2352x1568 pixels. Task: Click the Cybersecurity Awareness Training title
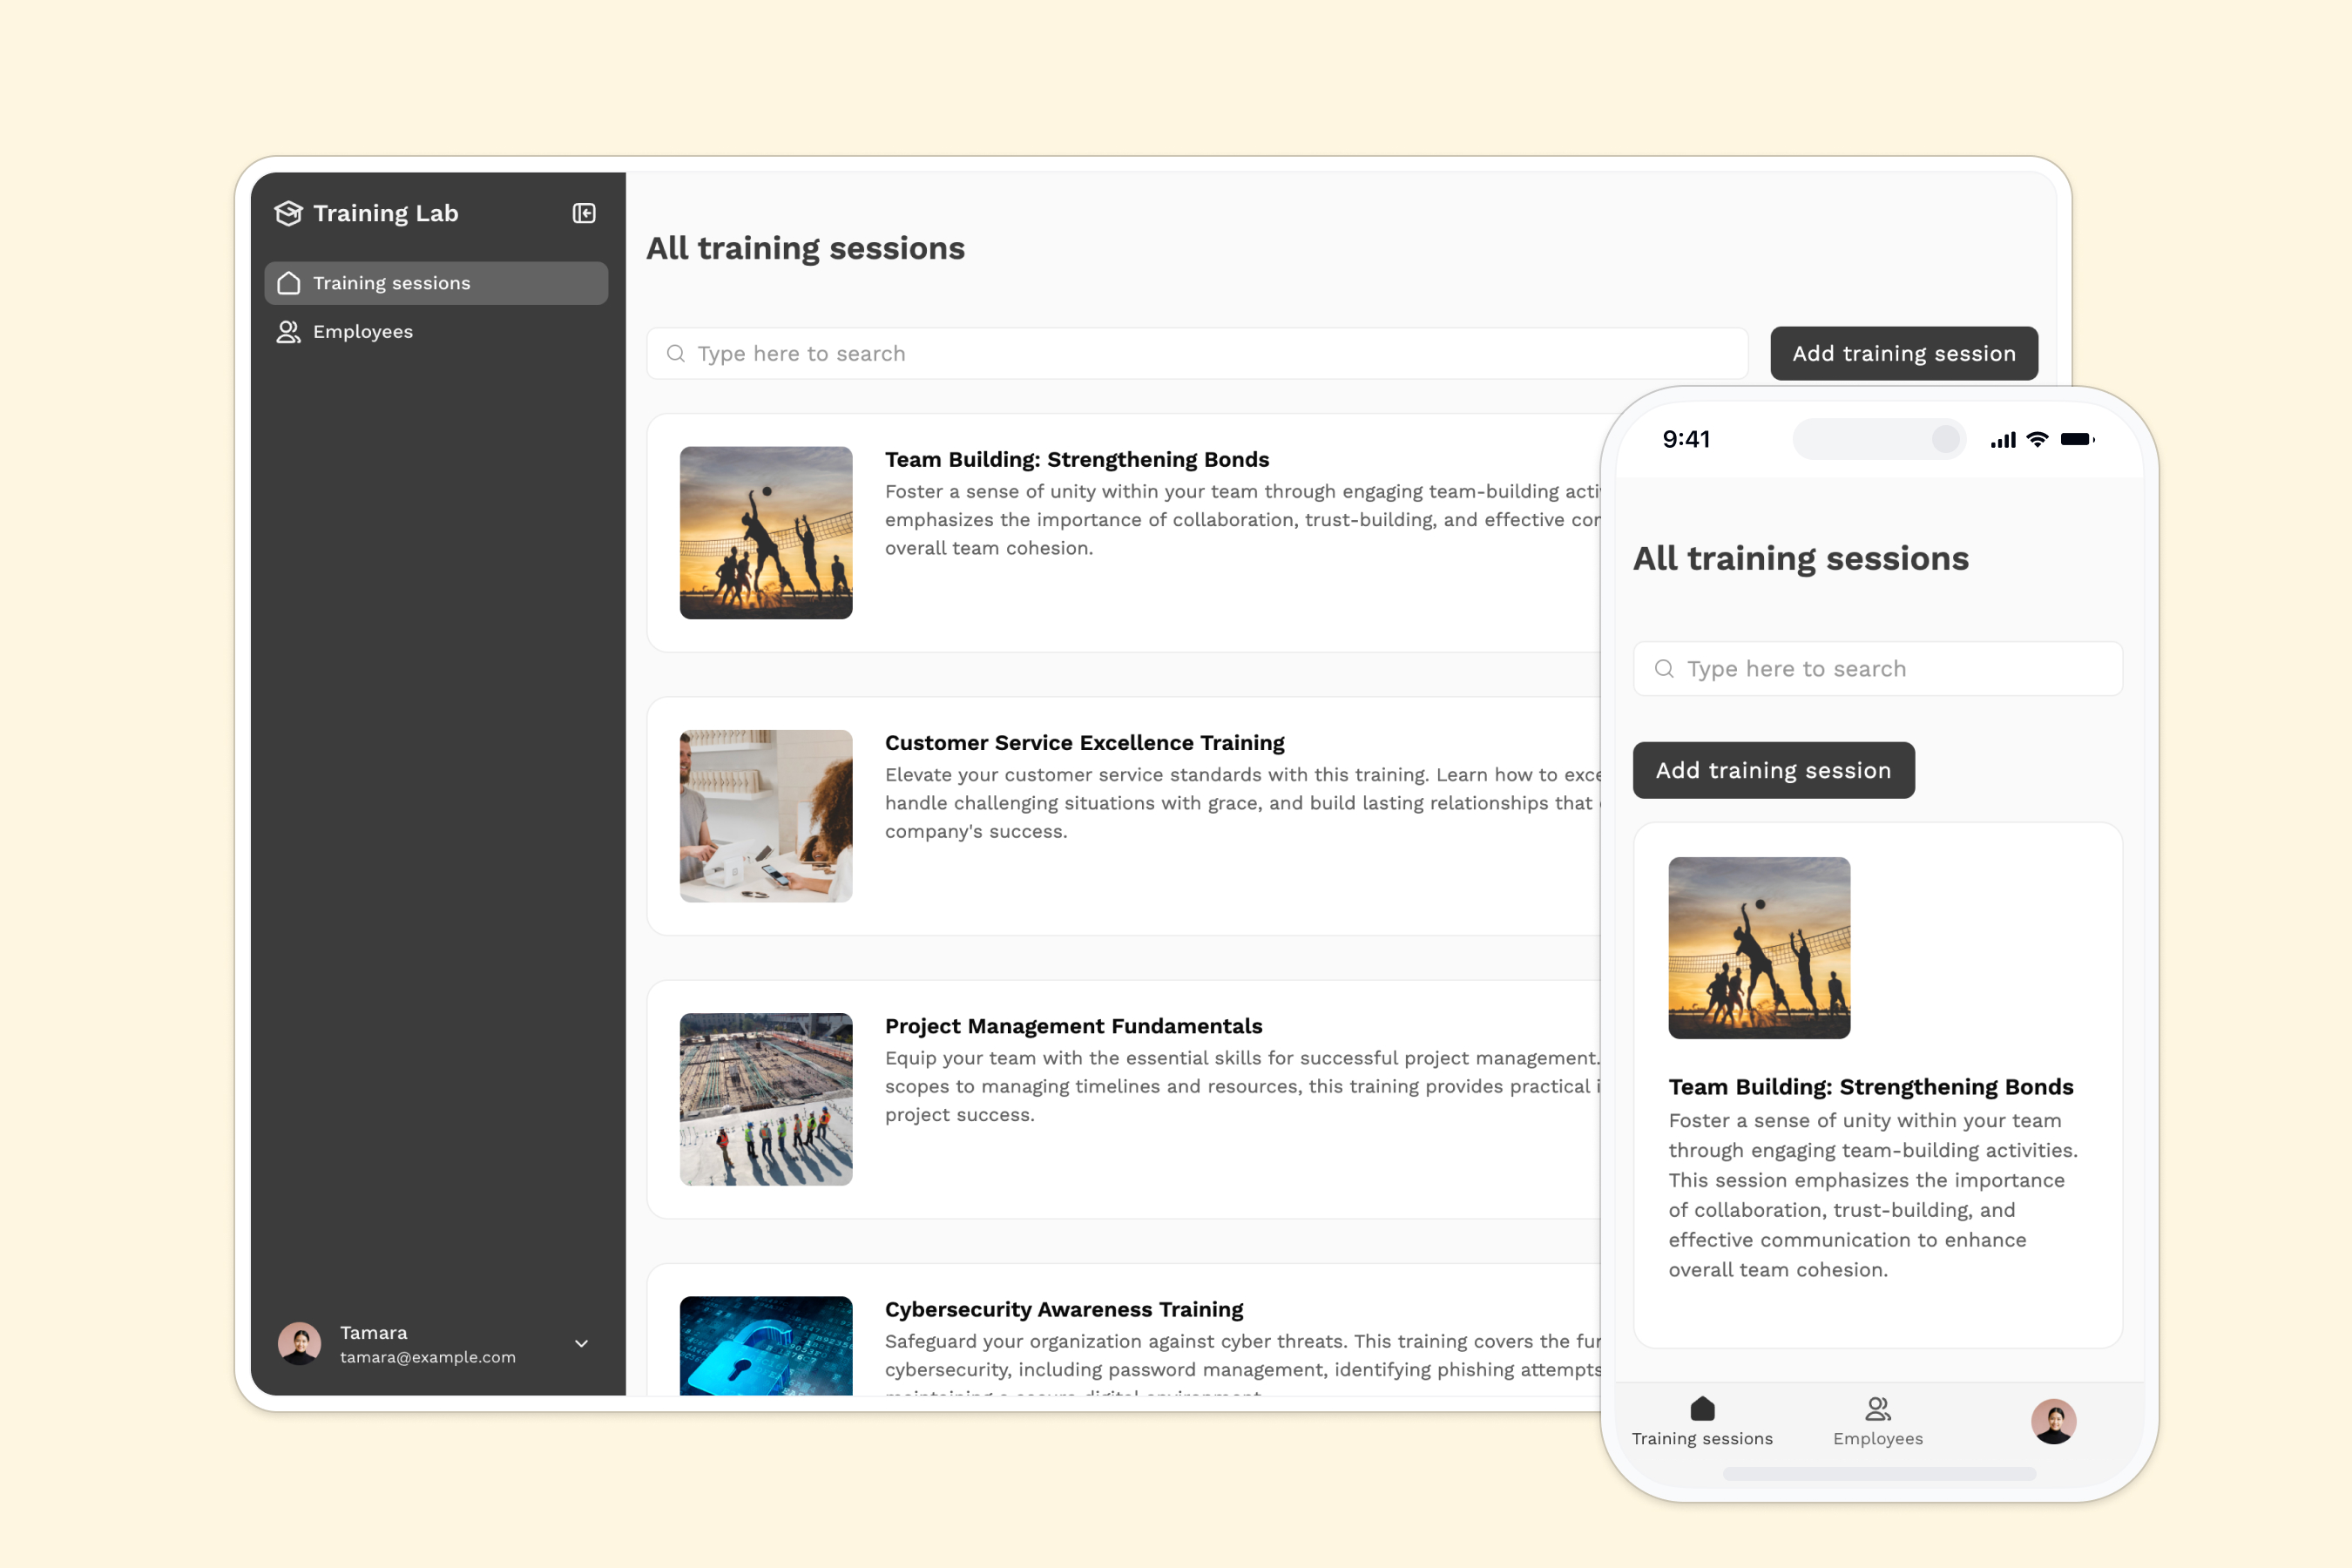[x=1063, y=1309]
